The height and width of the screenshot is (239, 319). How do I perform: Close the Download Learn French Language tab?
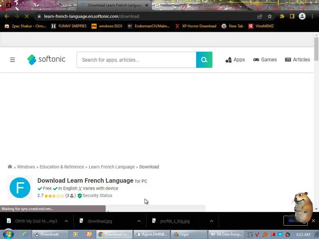147,5
